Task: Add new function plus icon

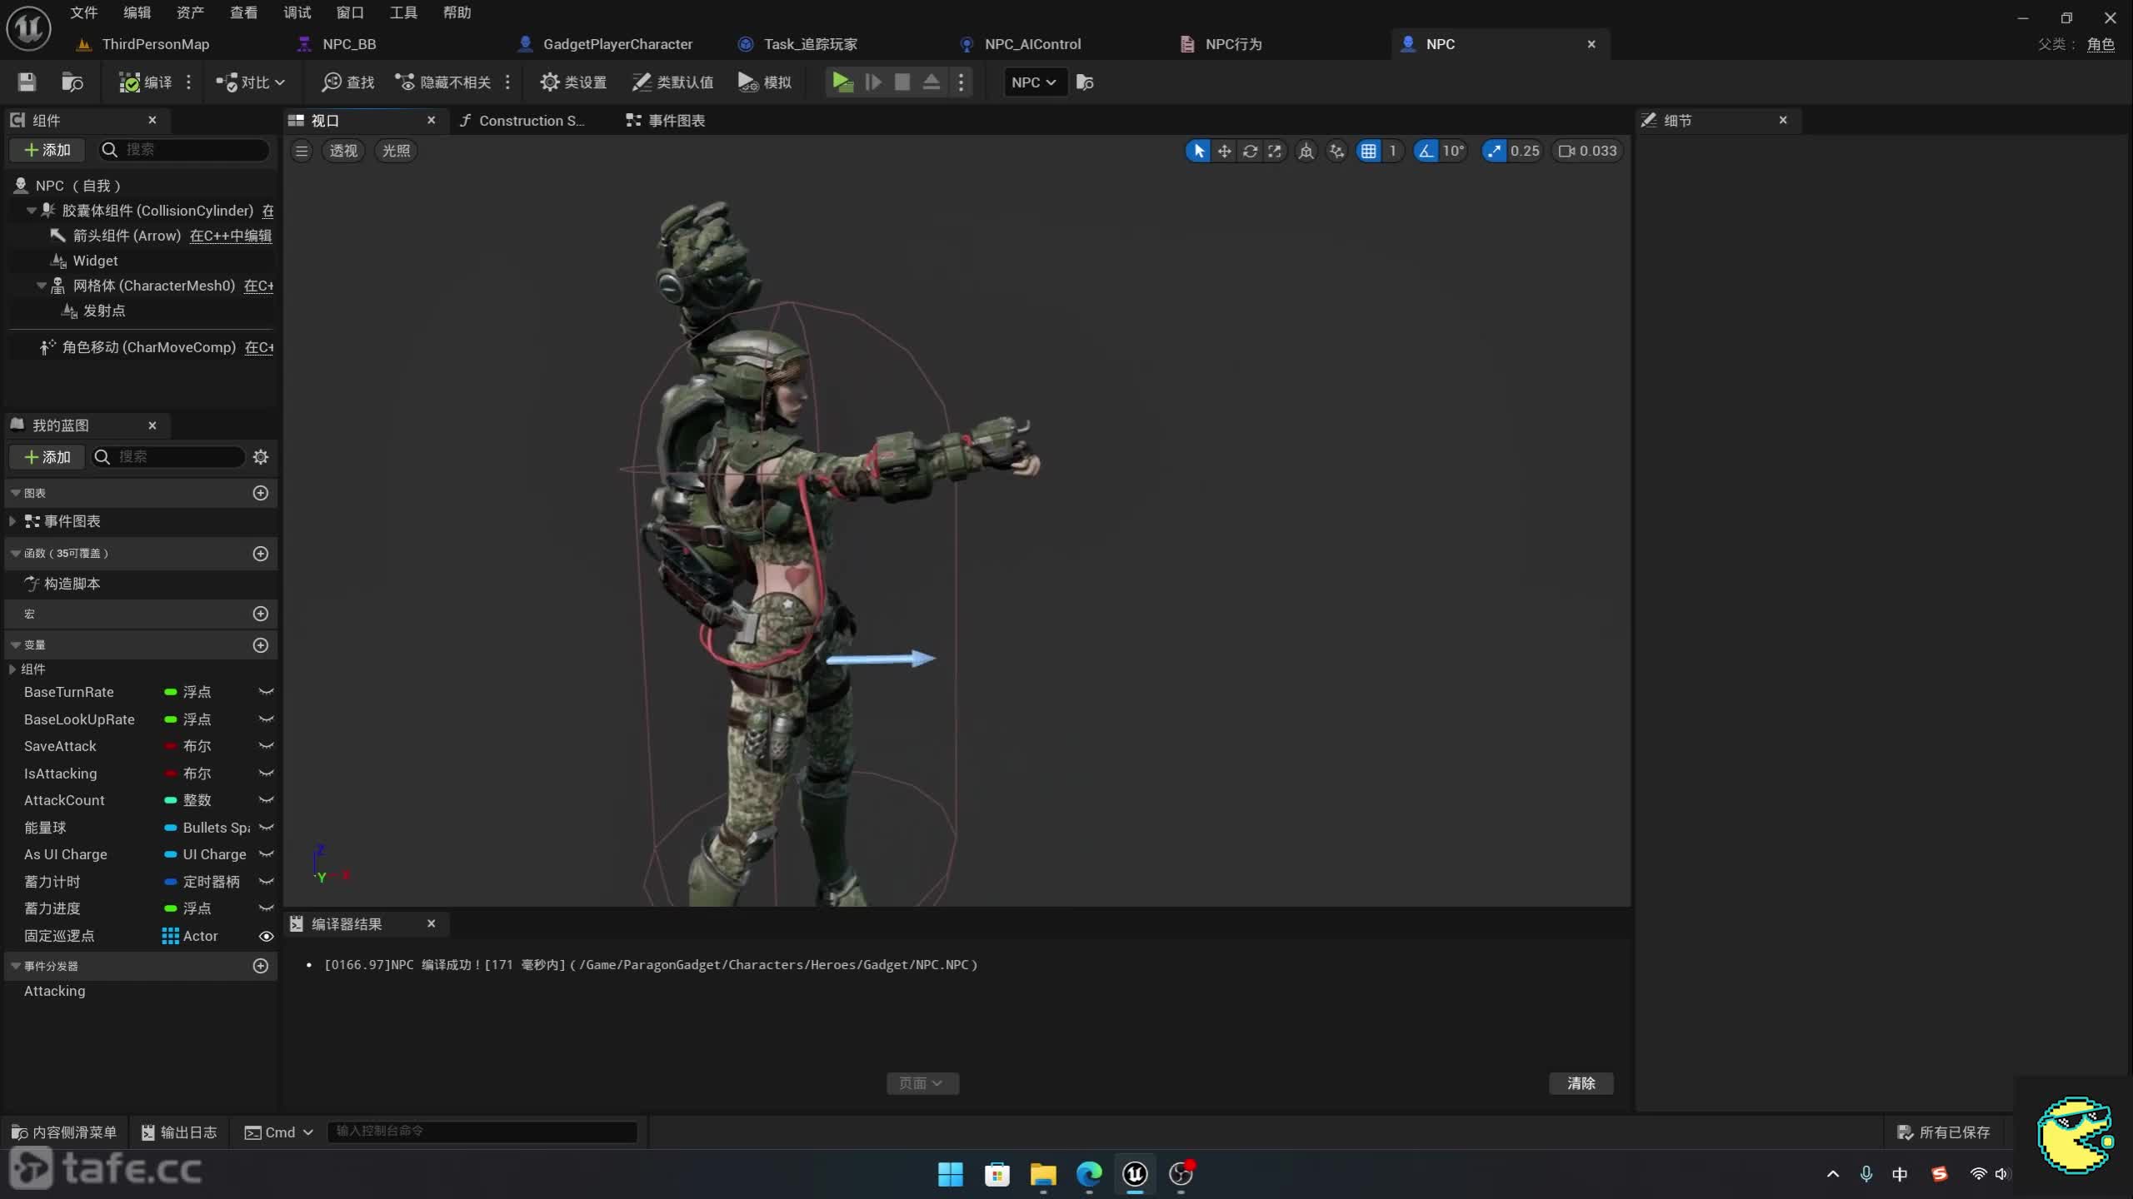Action: 261,554
